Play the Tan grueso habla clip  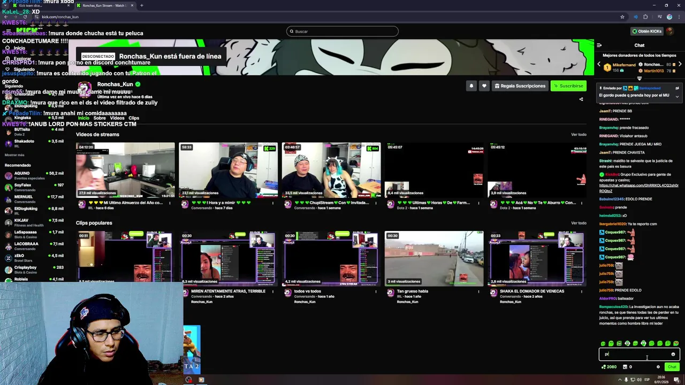point(434,259)
